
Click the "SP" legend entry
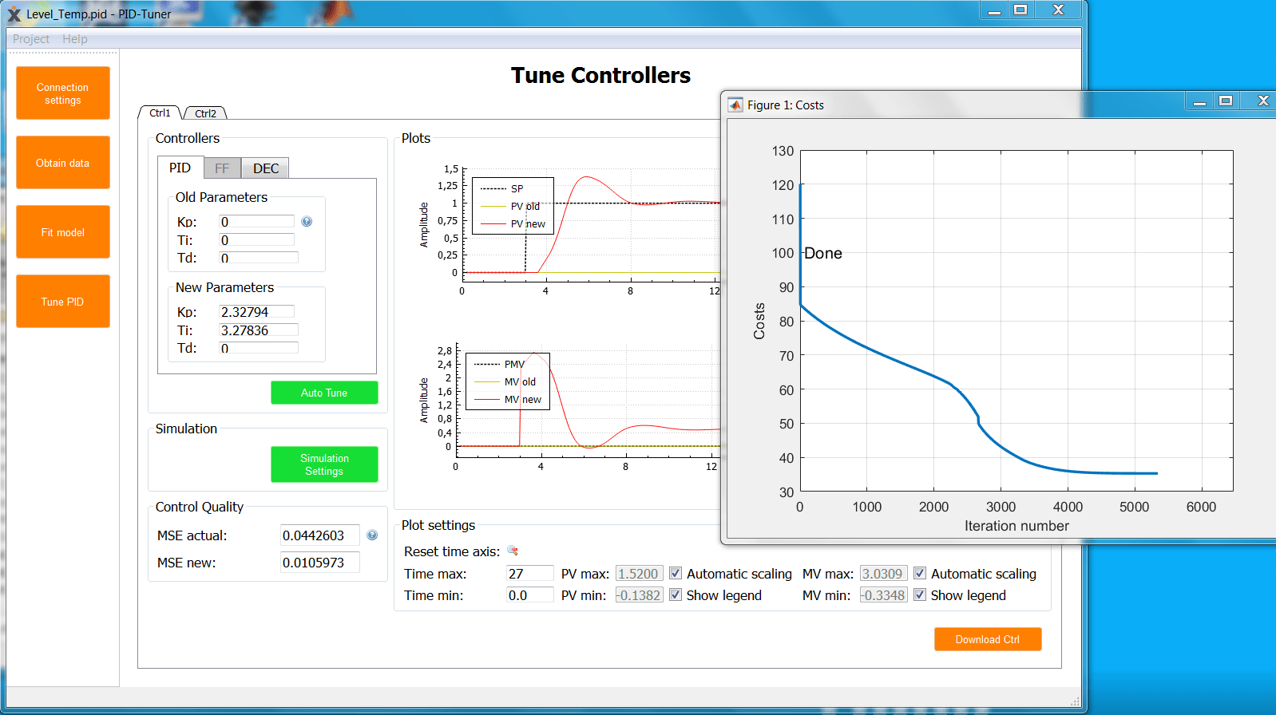point(517,189)
